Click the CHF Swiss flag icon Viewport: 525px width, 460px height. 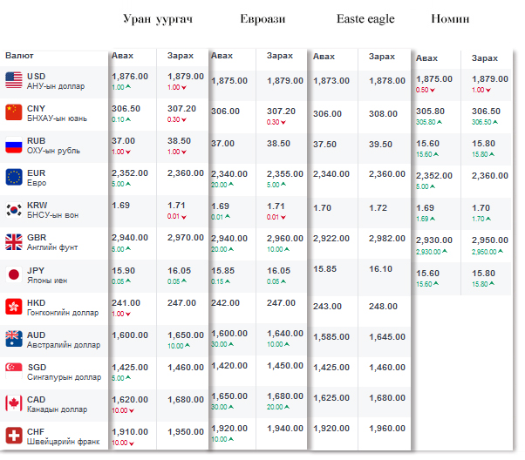[13, 436]
